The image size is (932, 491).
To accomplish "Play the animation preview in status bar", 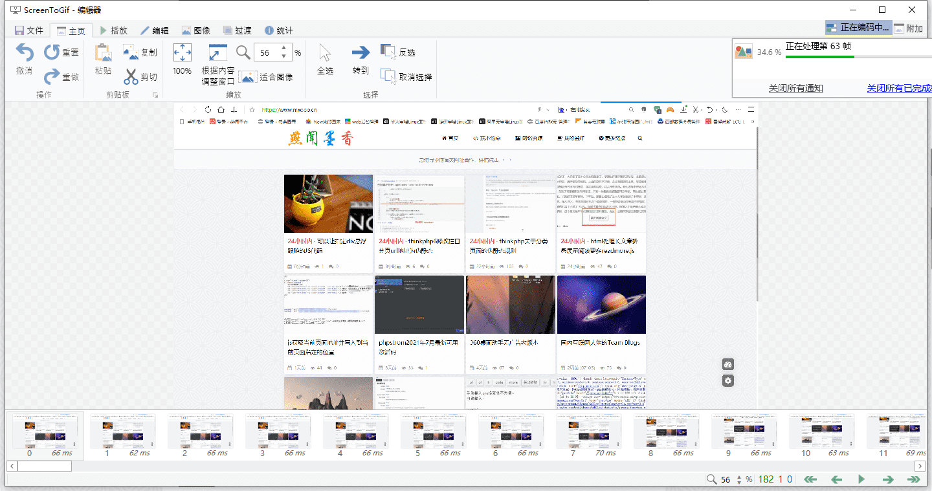I will 861,479.
